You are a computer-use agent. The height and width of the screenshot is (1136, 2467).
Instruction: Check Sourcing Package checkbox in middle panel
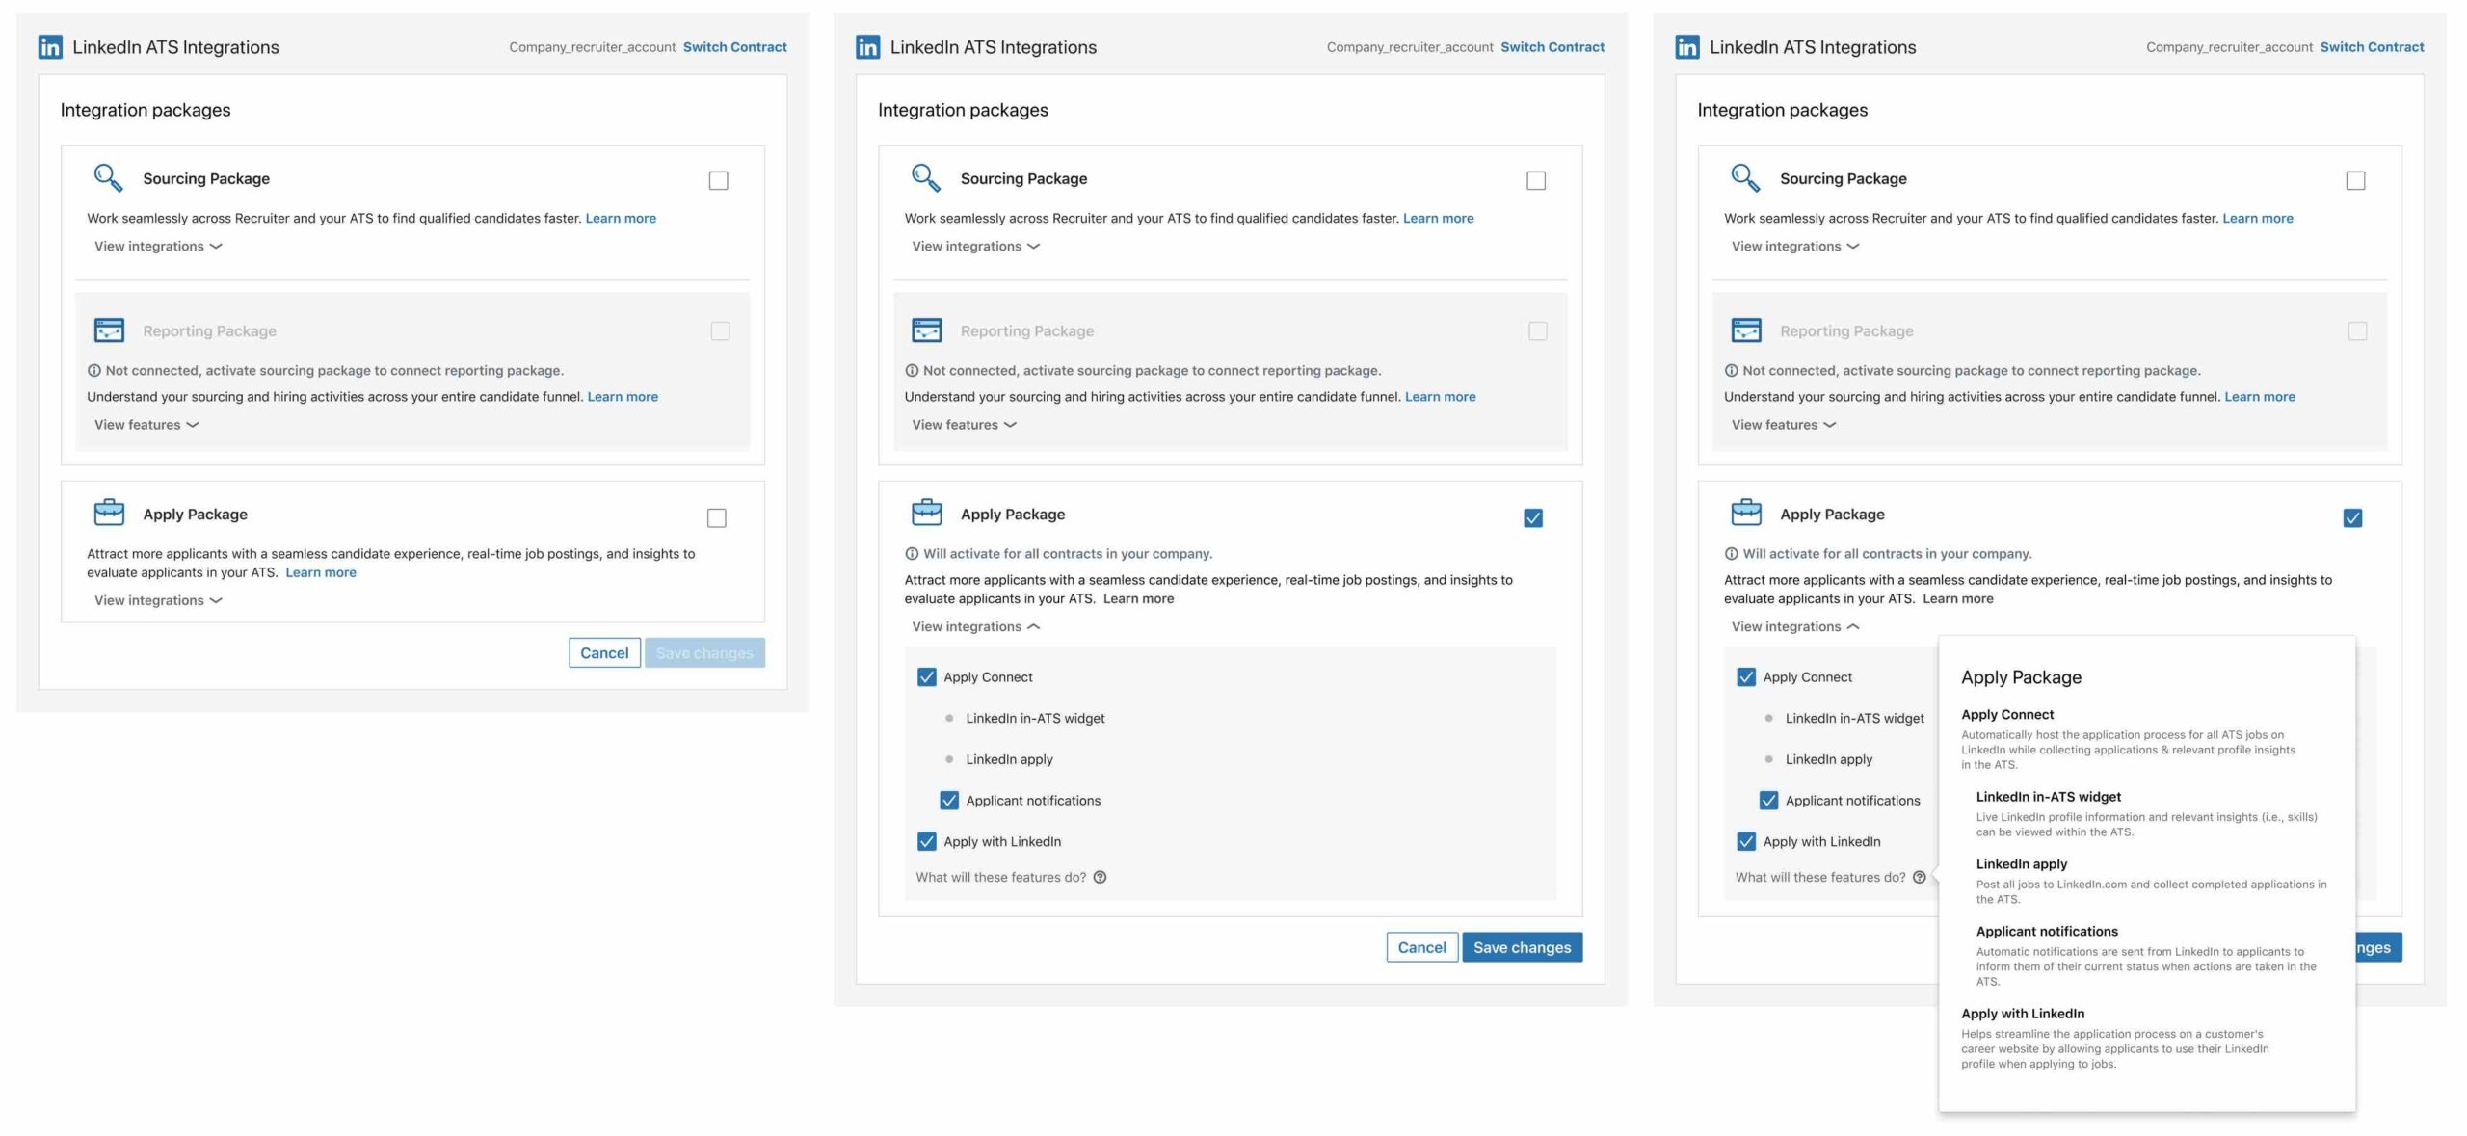1536,180
